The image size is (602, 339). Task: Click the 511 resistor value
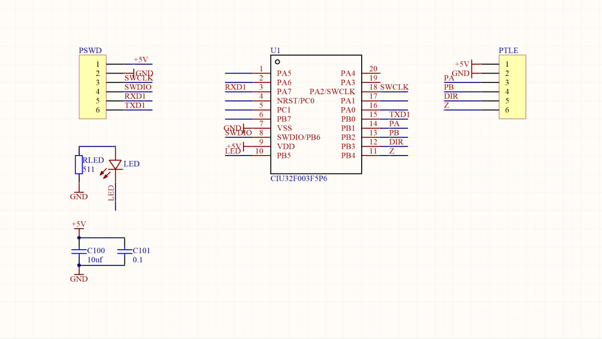[x=88, y=169]
